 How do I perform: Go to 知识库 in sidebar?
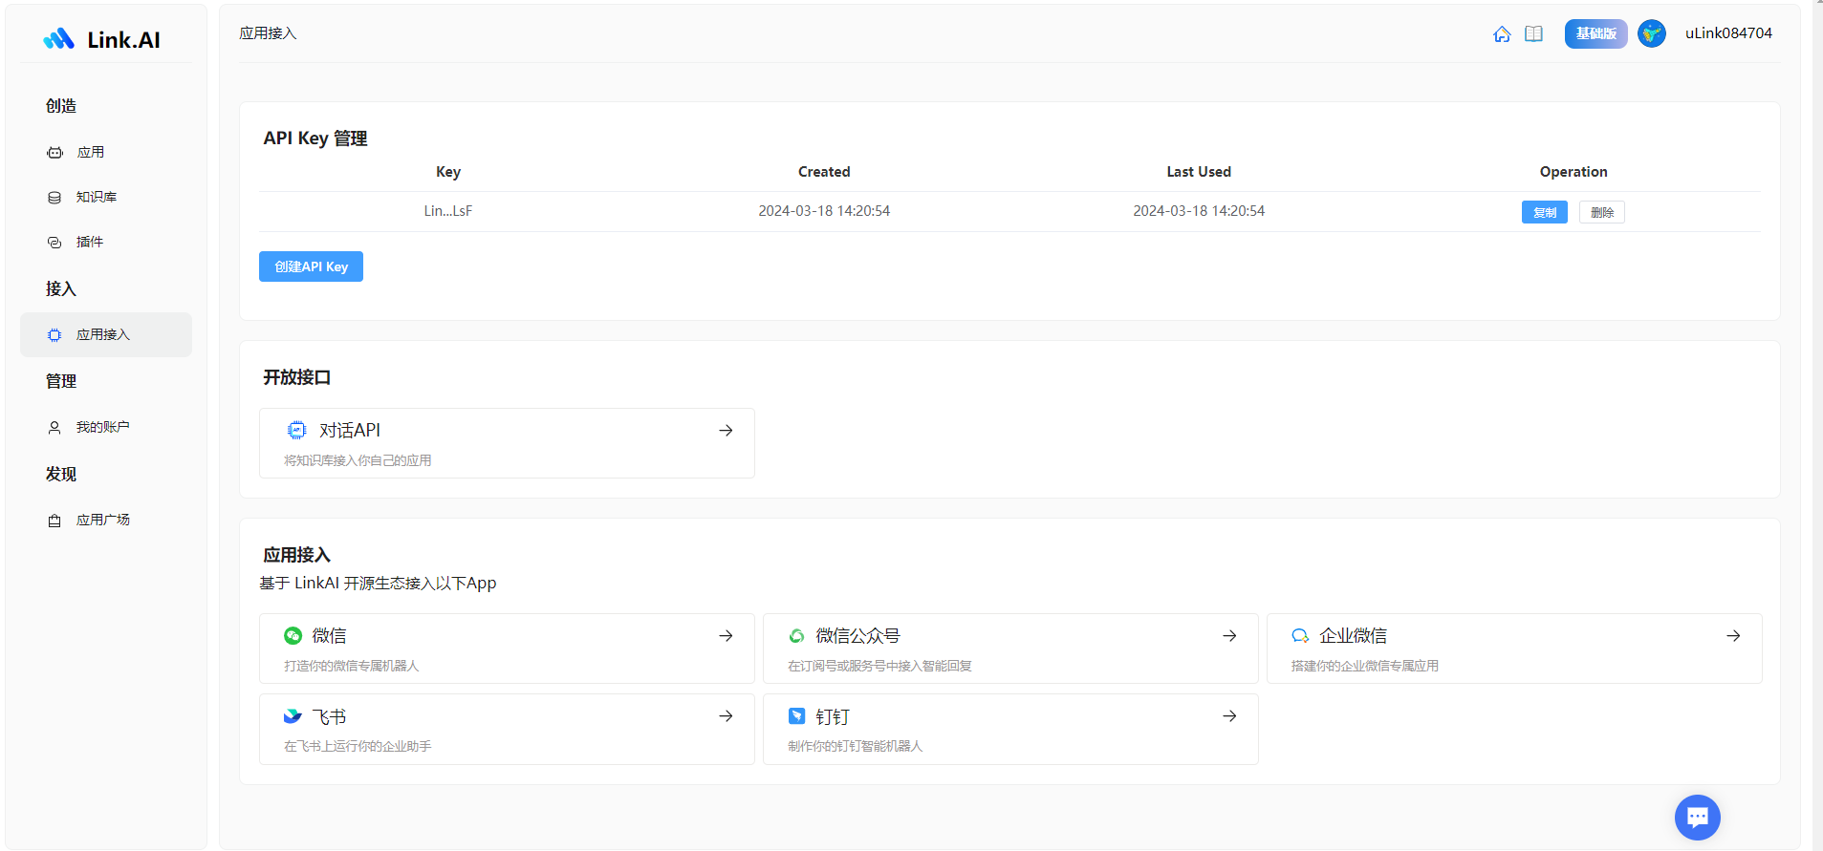click(96, 198)
